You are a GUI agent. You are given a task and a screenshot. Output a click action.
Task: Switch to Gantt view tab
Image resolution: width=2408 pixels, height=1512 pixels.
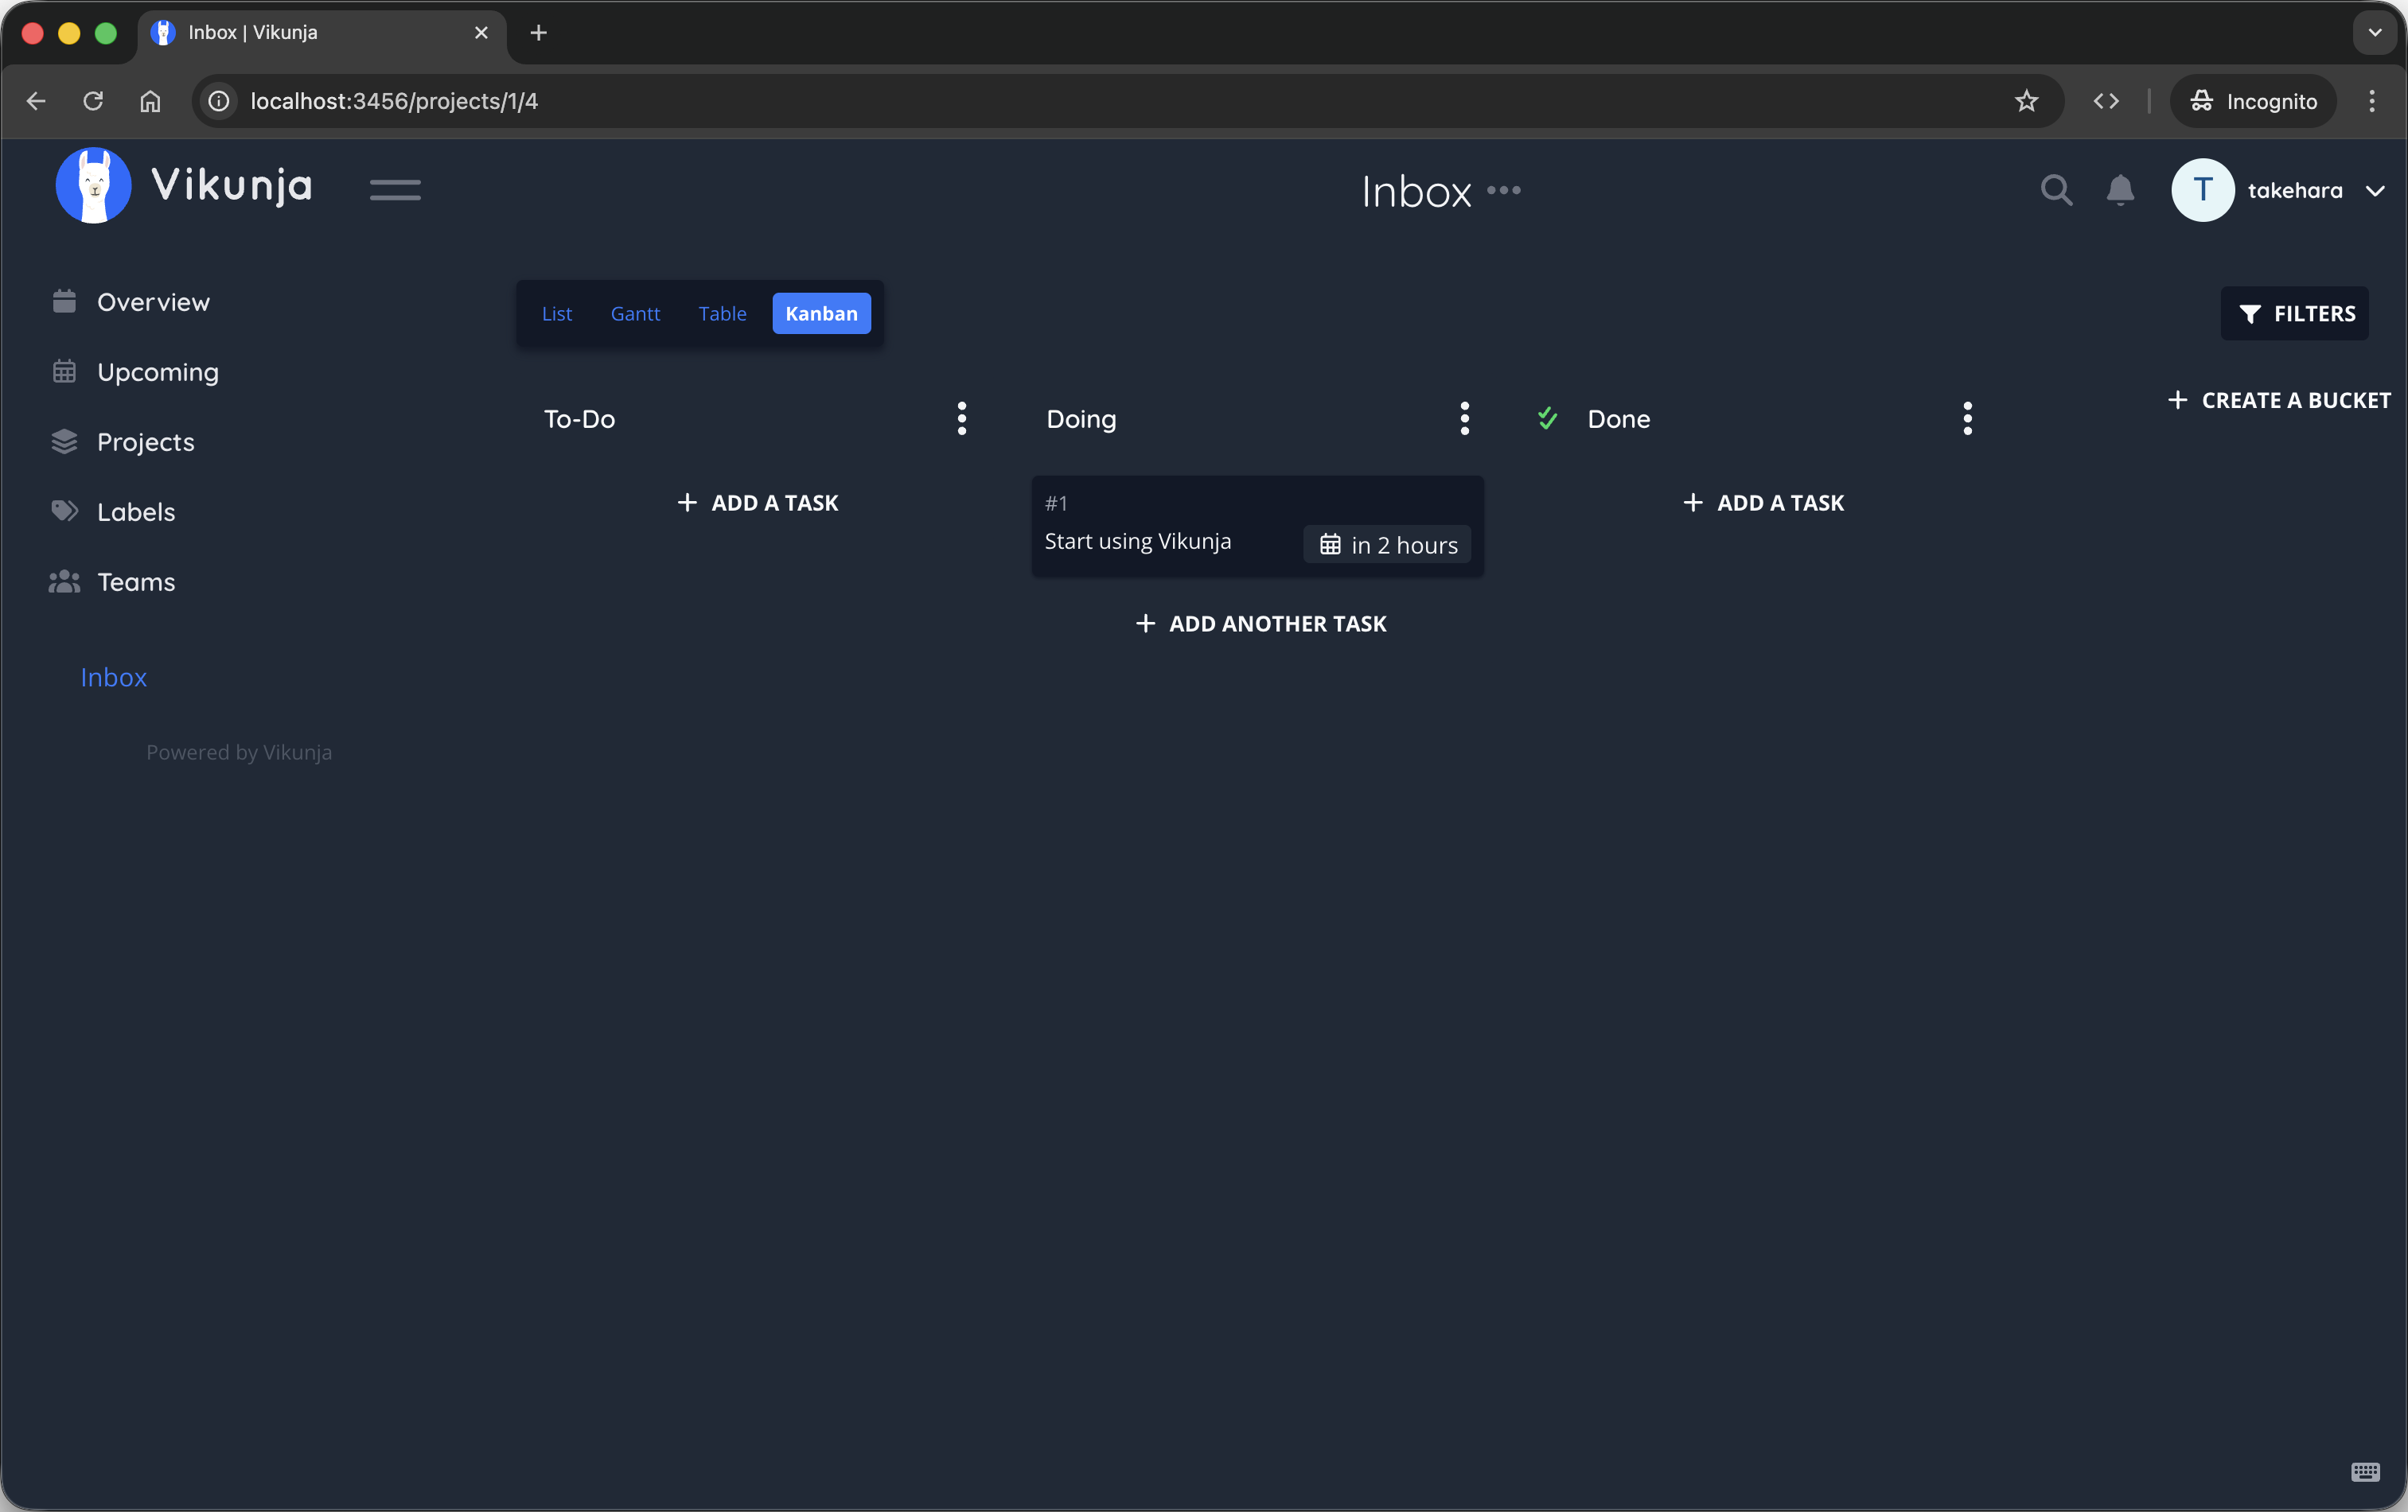tap(635, 314)
